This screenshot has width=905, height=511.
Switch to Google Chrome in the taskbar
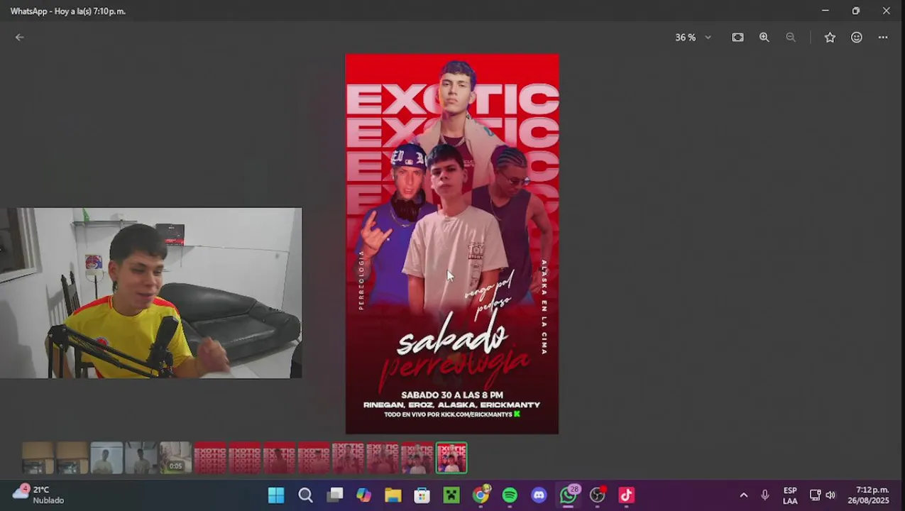[x=481, y=495]
